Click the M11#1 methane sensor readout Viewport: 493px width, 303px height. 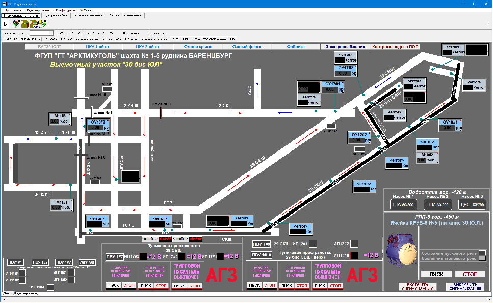[62, 205]
